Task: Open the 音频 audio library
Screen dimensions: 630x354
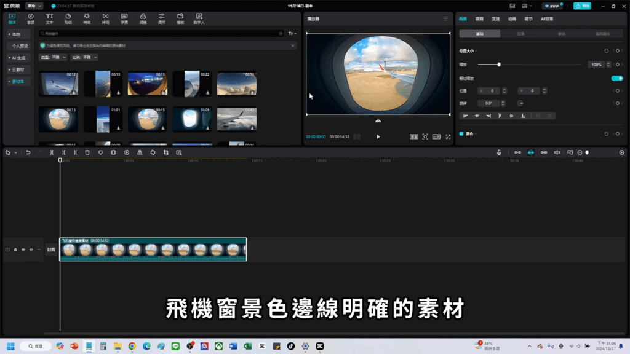Action: click(x=31, y=18)
